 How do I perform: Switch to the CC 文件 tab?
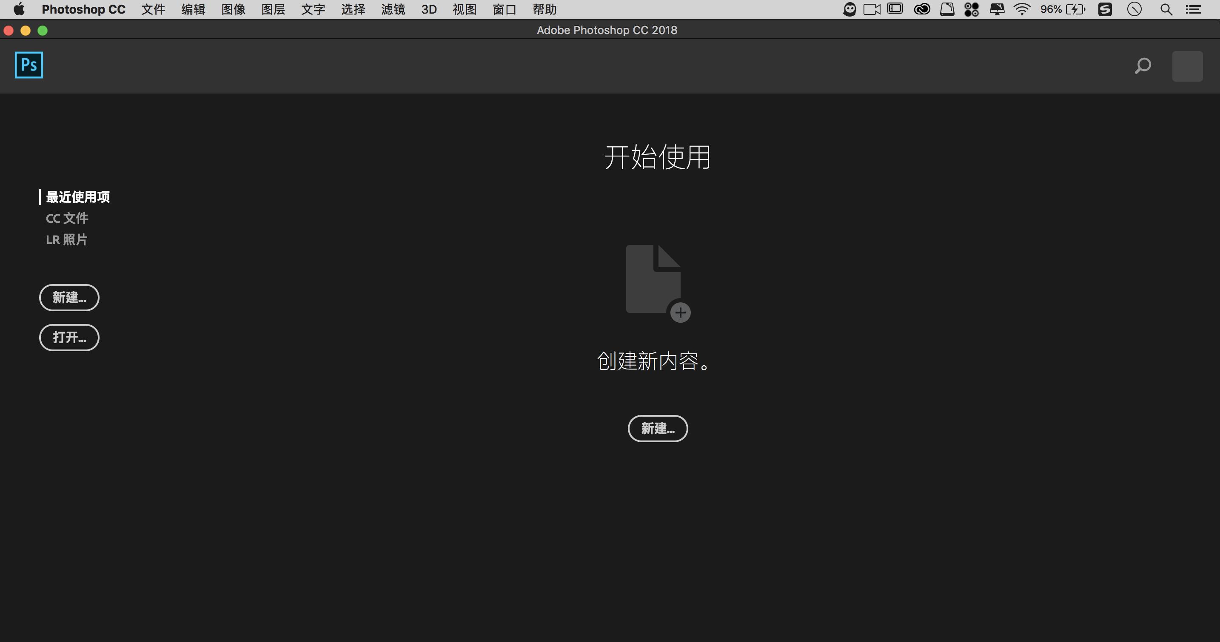point(67,218)
